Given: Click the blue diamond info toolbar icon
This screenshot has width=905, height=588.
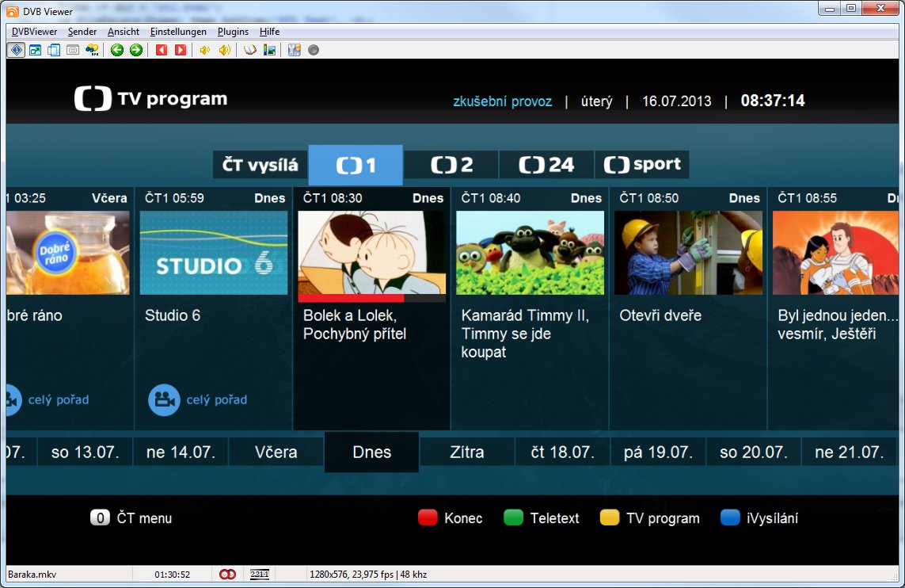Looking at the screenshot, I should (16, 50).
